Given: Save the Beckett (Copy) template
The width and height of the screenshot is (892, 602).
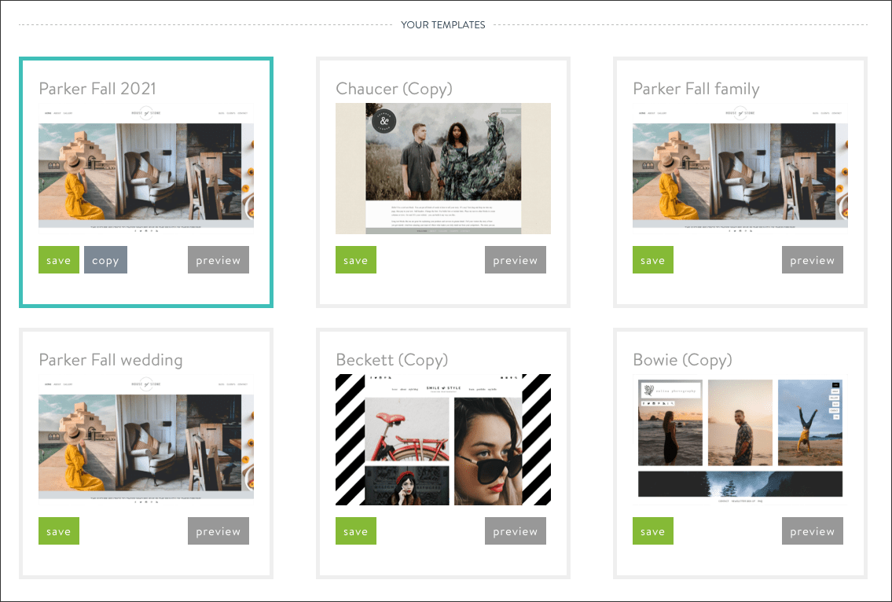Looking at the screenshot, I should pyautogui.click(x=355, y=530).
